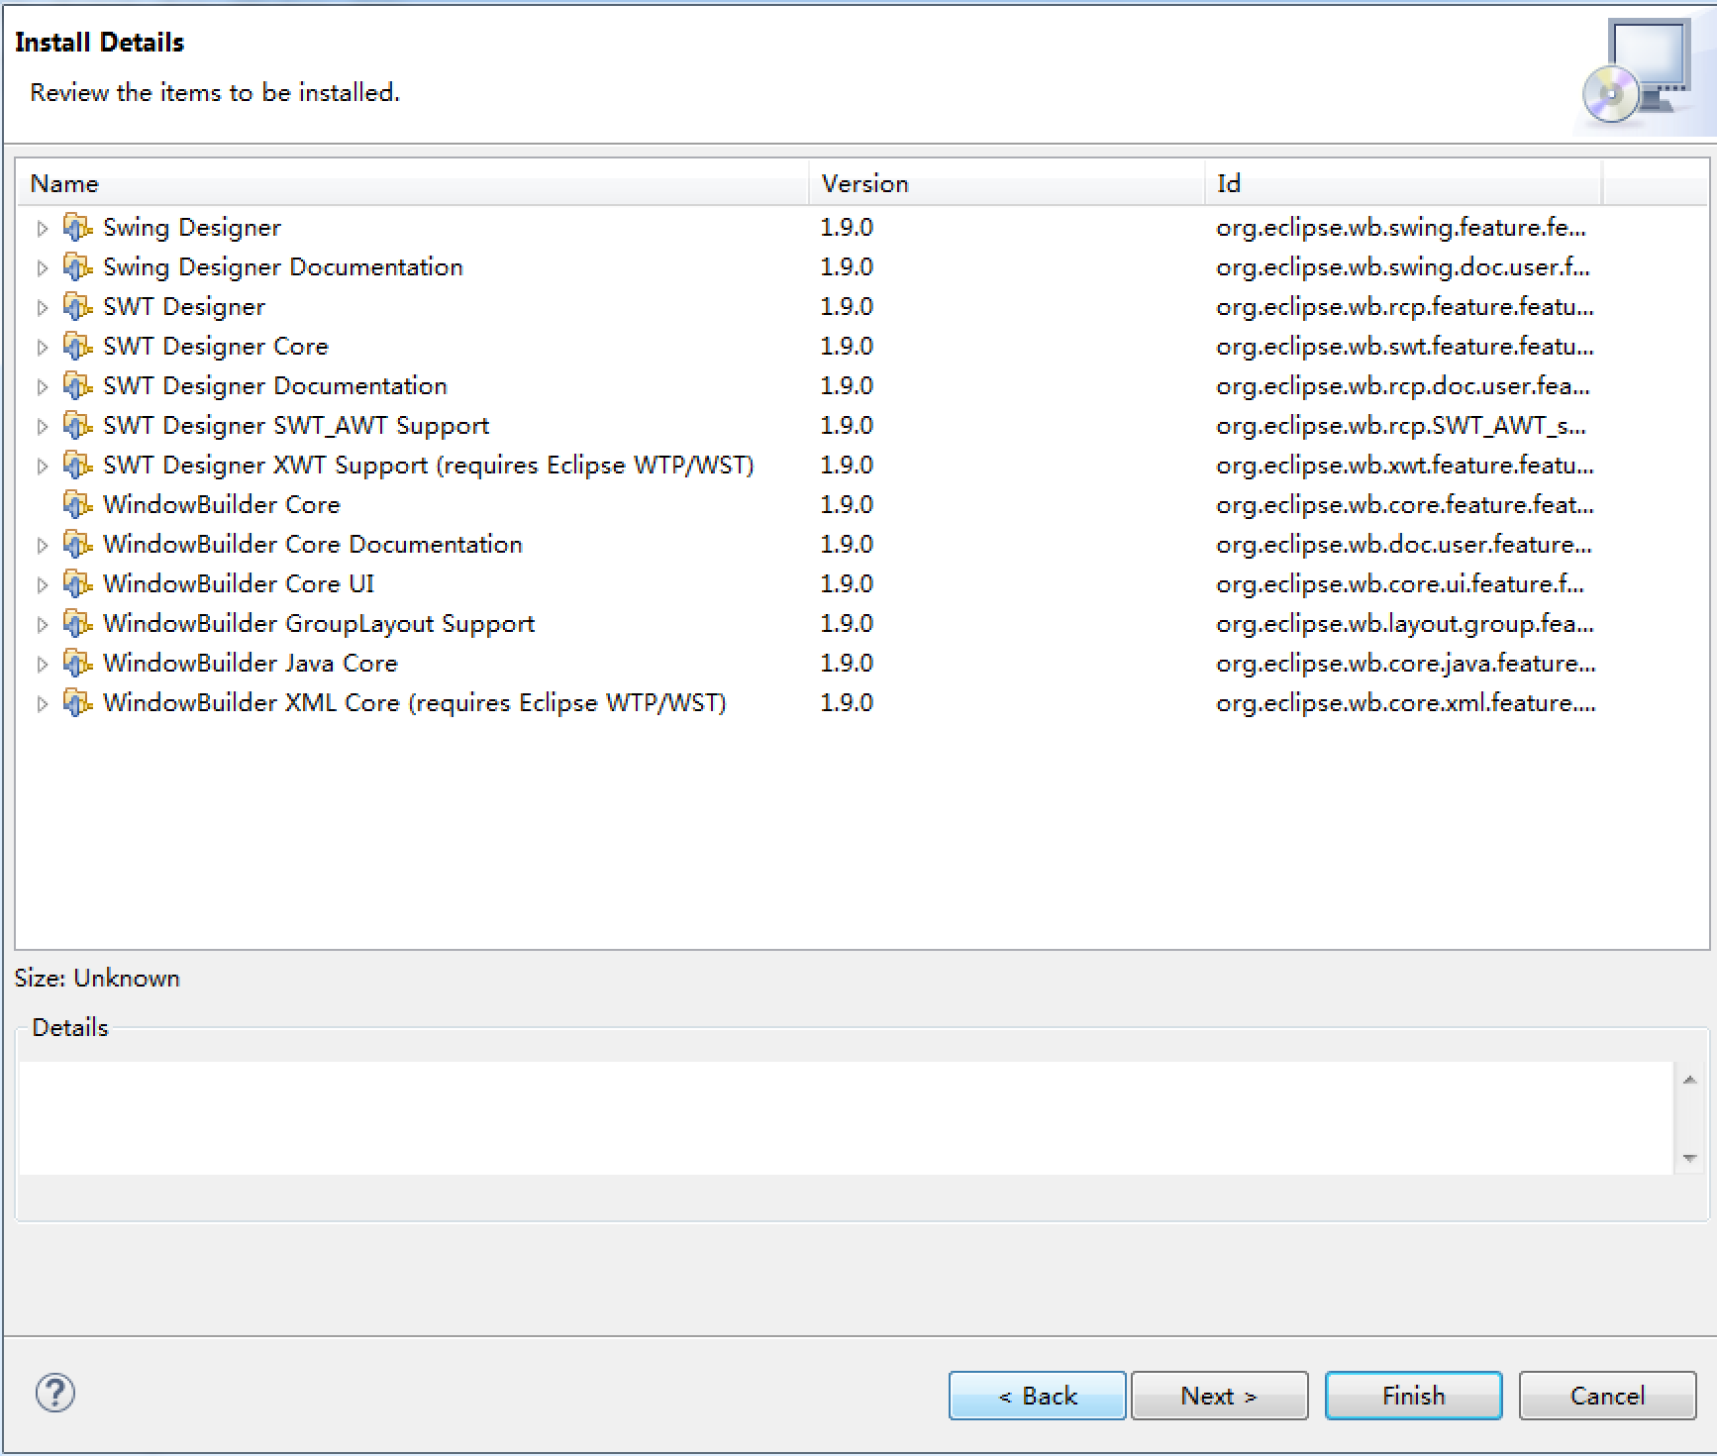
Task: Click the WindowBuilder XML Core feature icon
Action: tap(77, 703)
